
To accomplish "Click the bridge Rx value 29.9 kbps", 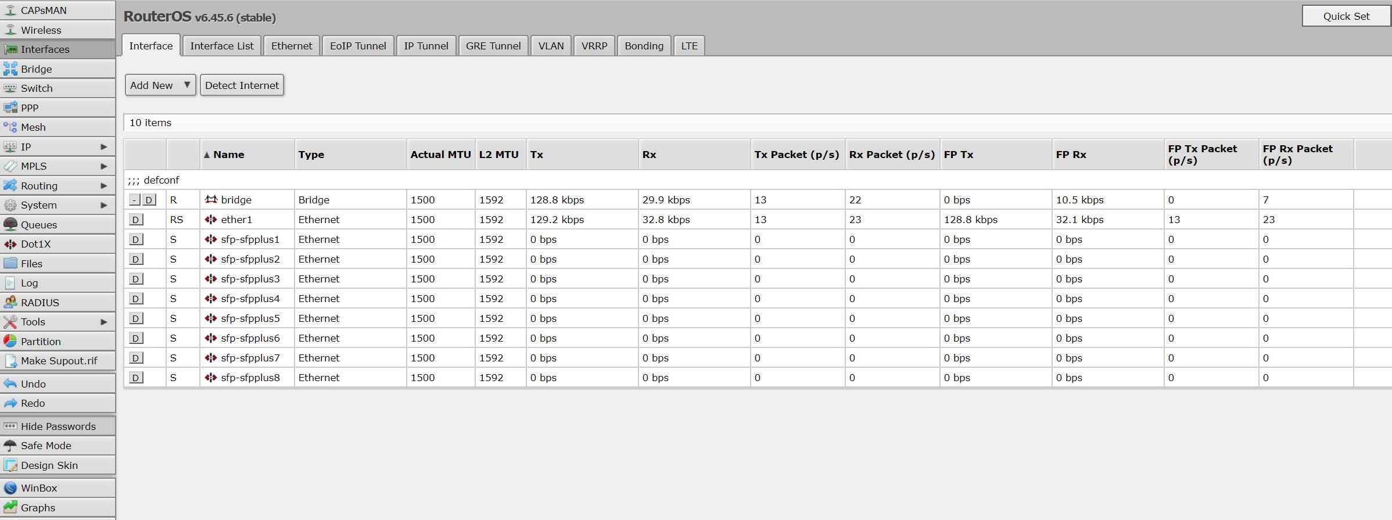I will click(x=666, y=200).
